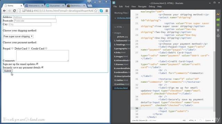Screen dimensions: 222x124
Task: Click linting status circle in Brackets status bar
Action: (x=200, y=121)
